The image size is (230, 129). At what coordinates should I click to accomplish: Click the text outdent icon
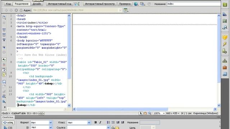[118, 123]
